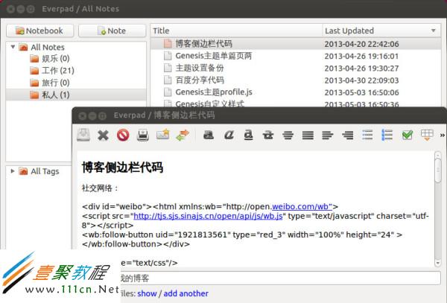Viewport: 447px width, 303px height.
Task: Open the insert table dropdown icon
Action: click(x=427, y=135)
